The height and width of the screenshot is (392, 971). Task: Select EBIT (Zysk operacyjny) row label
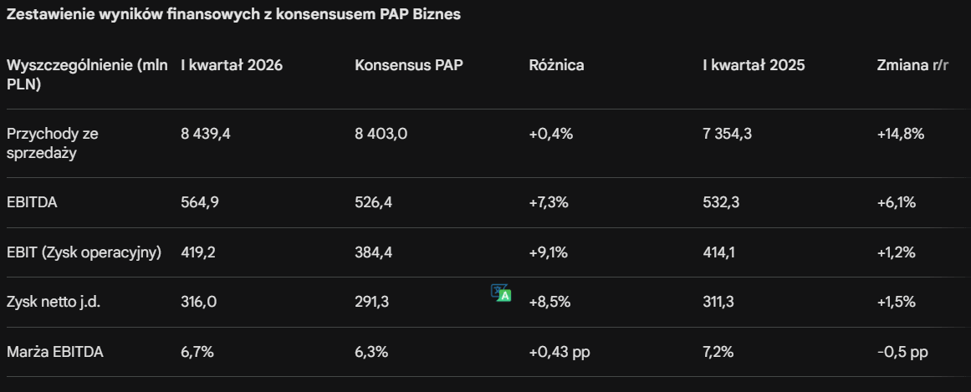point(84,252)
